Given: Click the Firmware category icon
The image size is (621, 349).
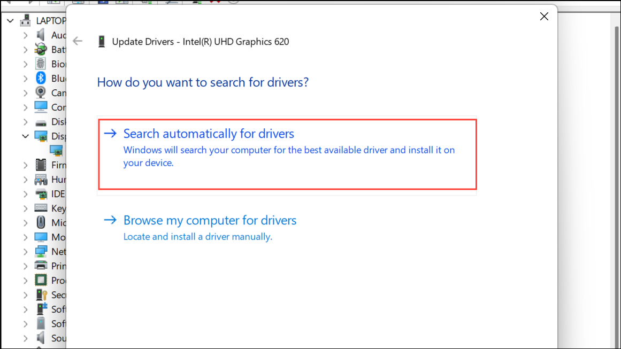Looking at the screenshot, I should (x=41, y=165).
